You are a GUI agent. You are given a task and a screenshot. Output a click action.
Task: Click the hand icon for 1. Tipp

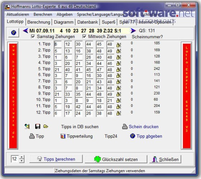click(x=119, y=45)
